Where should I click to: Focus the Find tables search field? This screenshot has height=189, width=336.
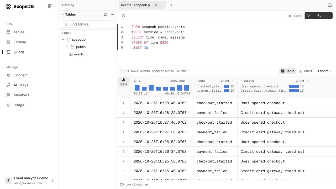[x=88, y=24]
